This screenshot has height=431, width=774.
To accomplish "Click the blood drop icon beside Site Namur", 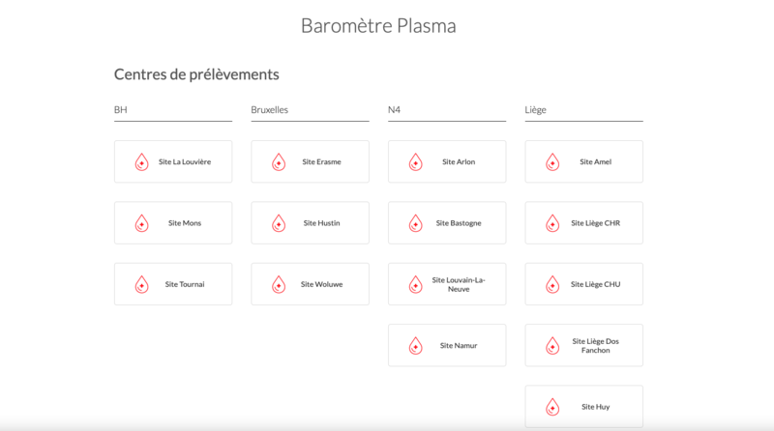I will (416, 346).
